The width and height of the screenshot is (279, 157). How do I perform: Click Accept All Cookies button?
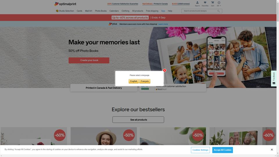[x=222, y=150]
